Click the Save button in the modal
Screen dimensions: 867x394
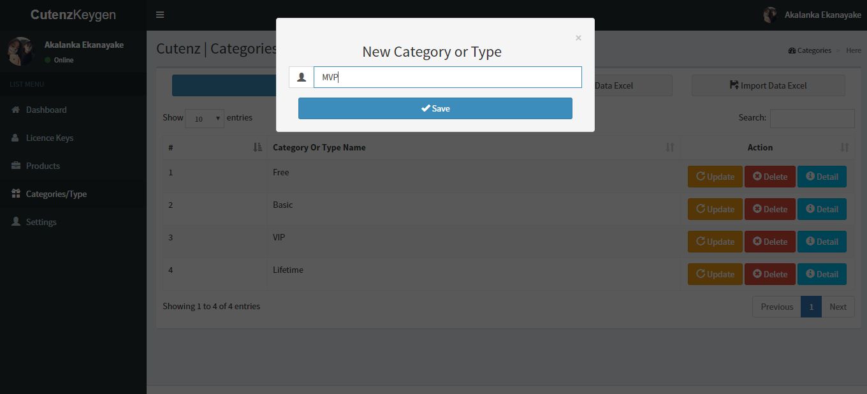coord(435,108)
